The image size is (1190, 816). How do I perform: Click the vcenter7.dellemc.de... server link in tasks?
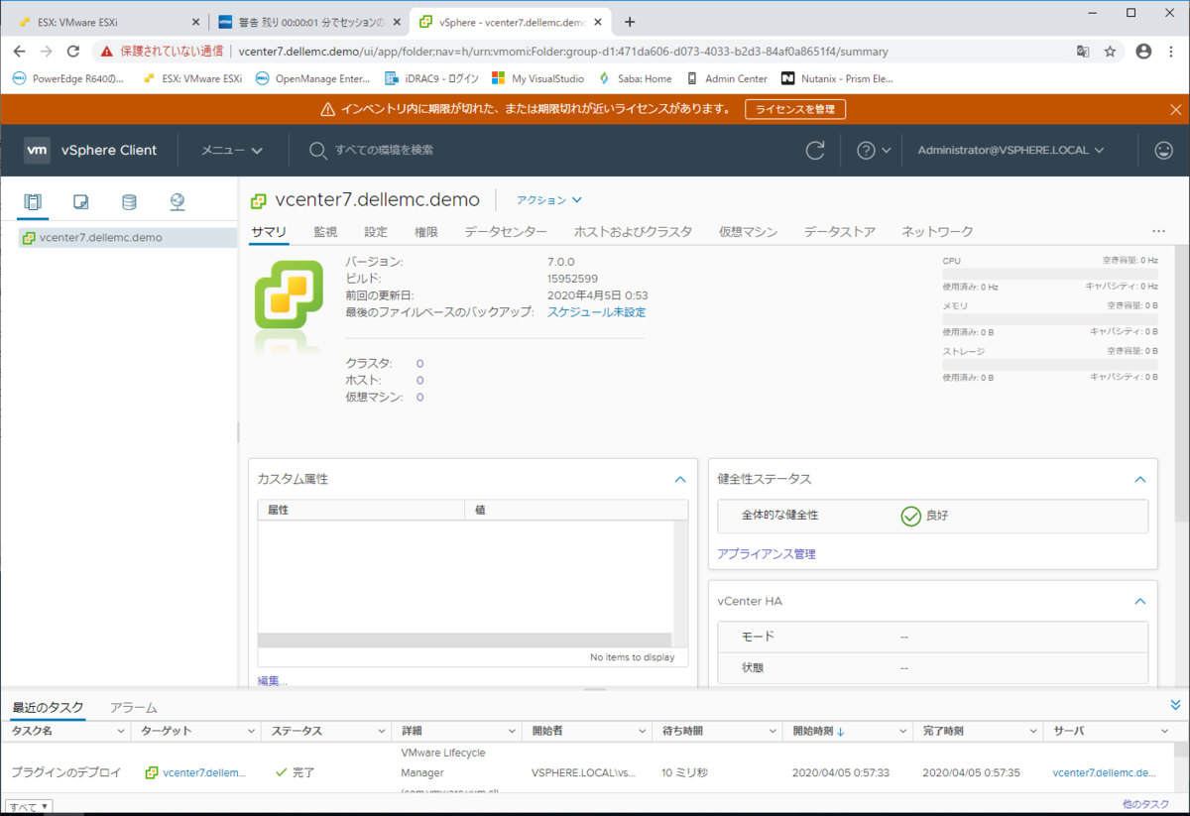click(x=1104, y=772)
